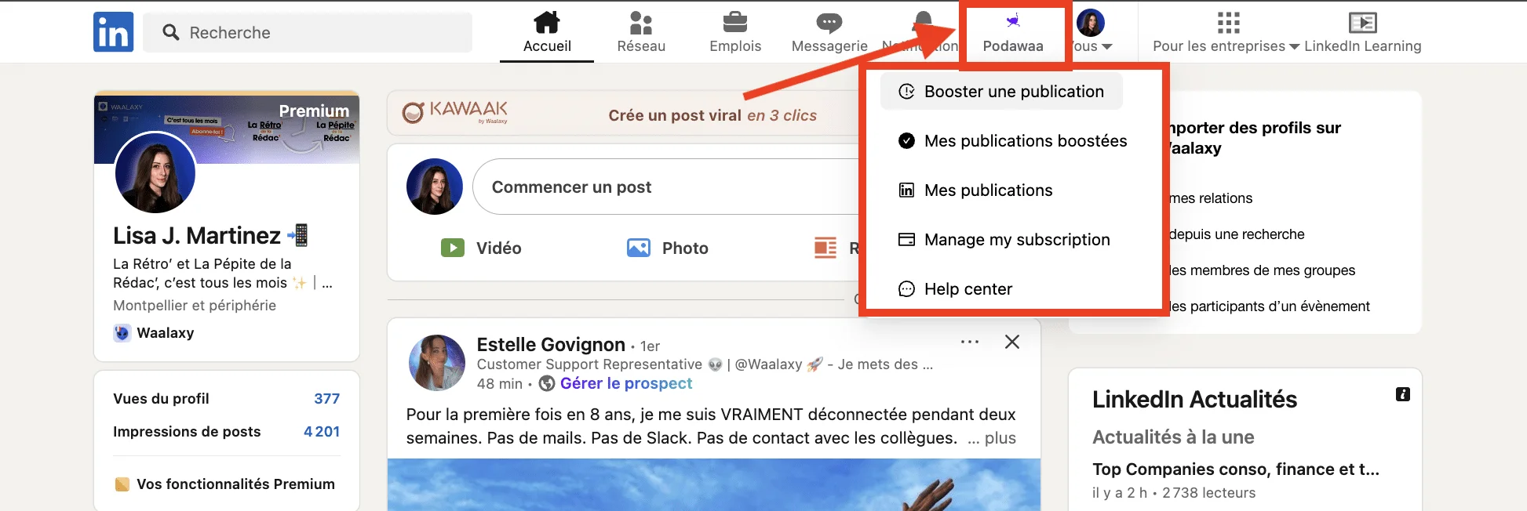1527x511 pixels.
Task: Expand post text with plus link
Action: [x=992, y=438]
